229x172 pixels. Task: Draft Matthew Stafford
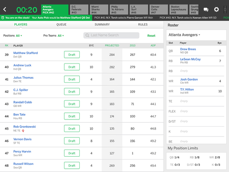72,54
